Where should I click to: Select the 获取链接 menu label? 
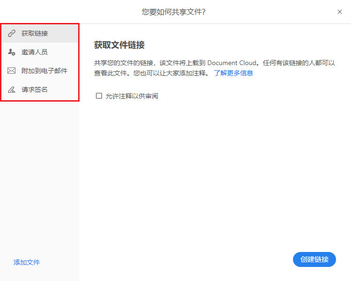click(35, 33)
